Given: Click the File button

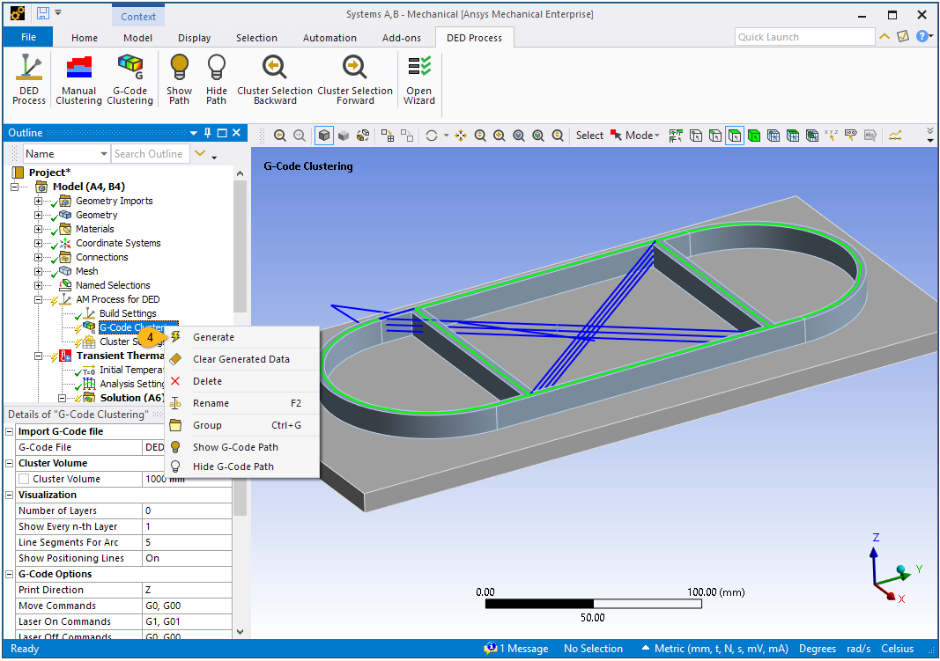Looking at the screenshot, I should (28, 38).
